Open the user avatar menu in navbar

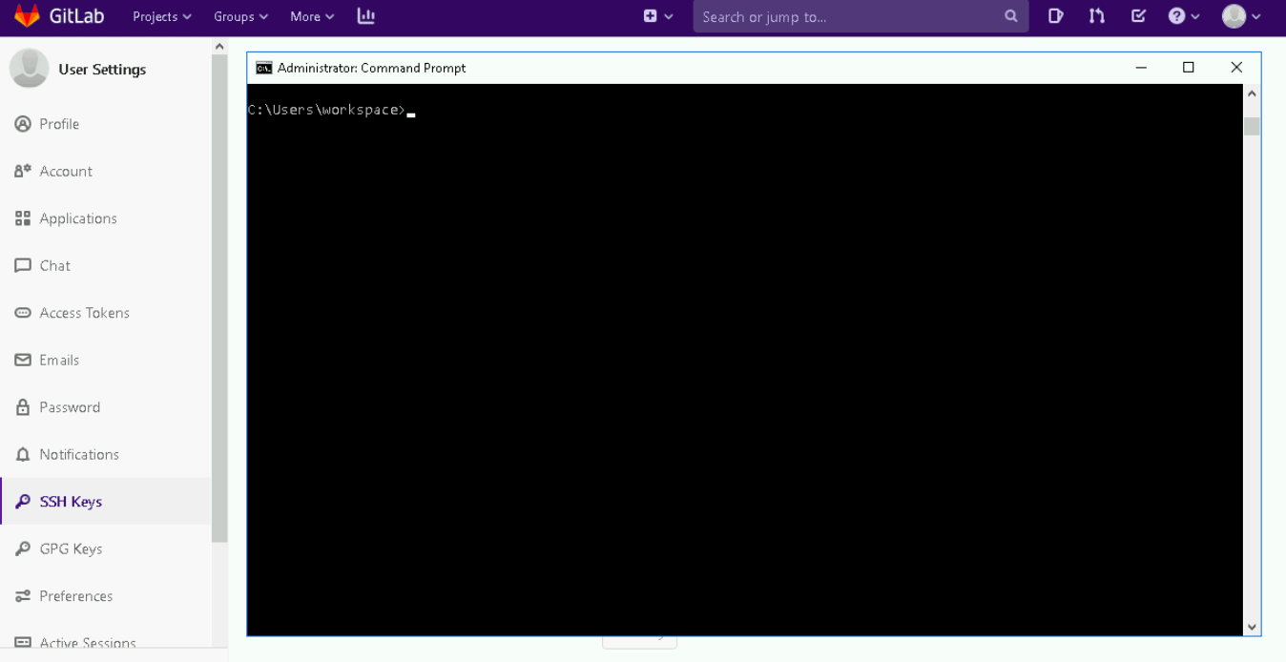click(x=1241, y=16)
